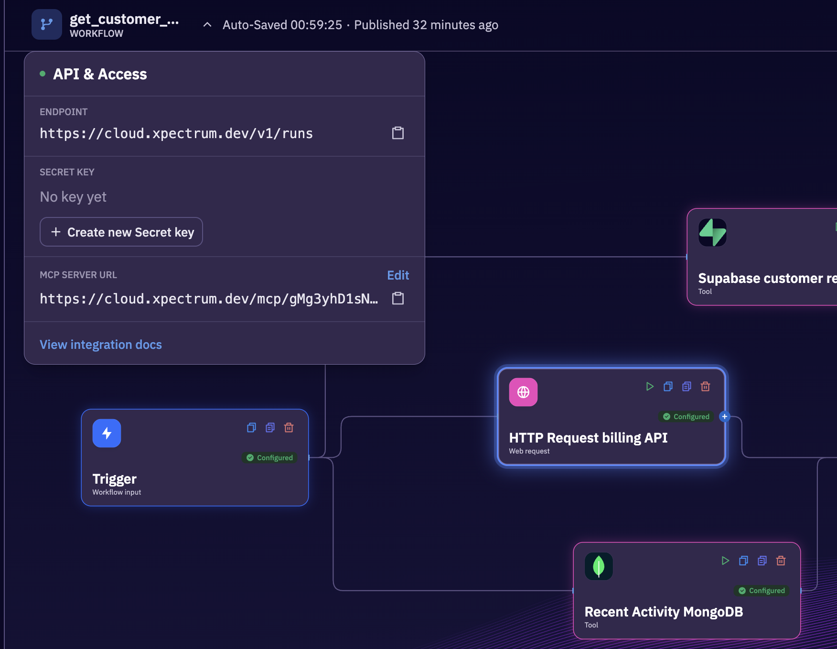837x649 pixels.
Task: Click the API & Access panel heading
Action: [x=100, y=74]
